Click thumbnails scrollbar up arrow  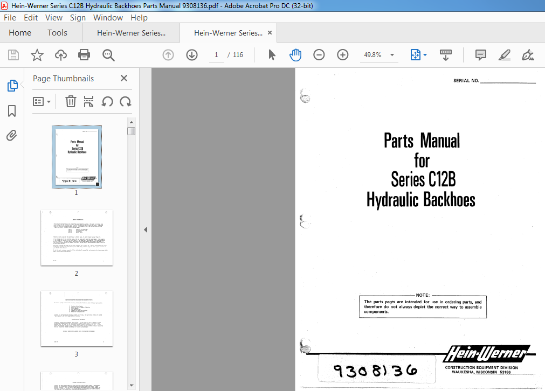point(132,122)
